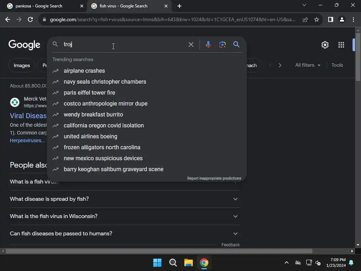Image resolution: width=361 pixels, height=271 pixels.
Task: Open File Explorer from taskbar
Action: (188, 263)
